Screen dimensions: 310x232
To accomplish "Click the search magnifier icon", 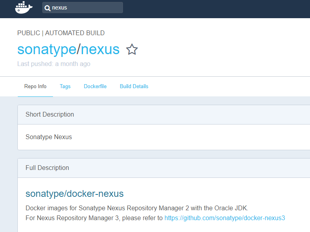I will tap(47, 8).
